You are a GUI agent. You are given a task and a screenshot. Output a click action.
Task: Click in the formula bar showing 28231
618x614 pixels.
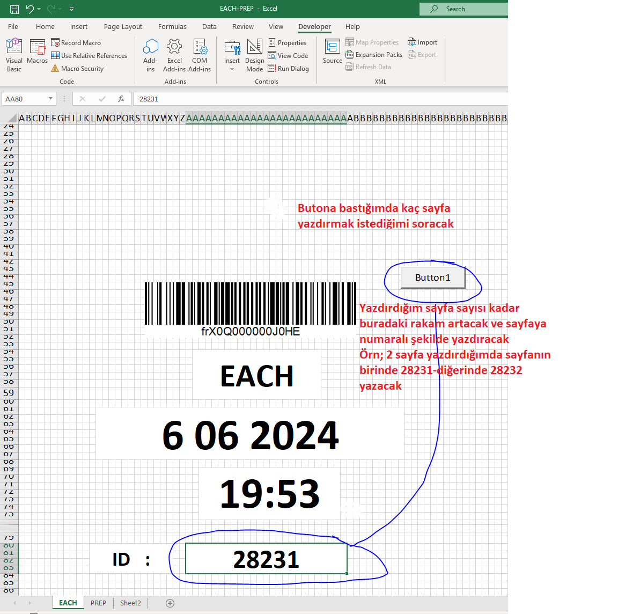point(320,99)
